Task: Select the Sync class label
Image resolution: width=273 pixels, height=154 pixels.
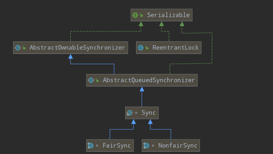Action: (148, 113)
